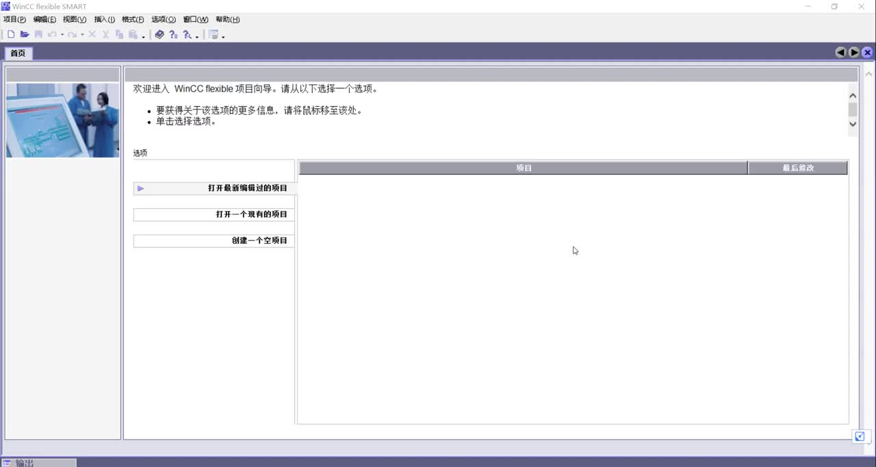The height and width of the screenshot is (467, 876).
Task: Click the 最后修改 column header
Action: pos(798,168)
